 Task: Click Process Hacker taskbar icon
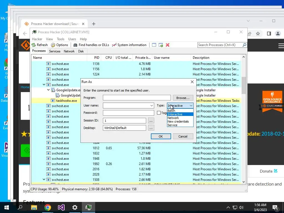[88, 207]
